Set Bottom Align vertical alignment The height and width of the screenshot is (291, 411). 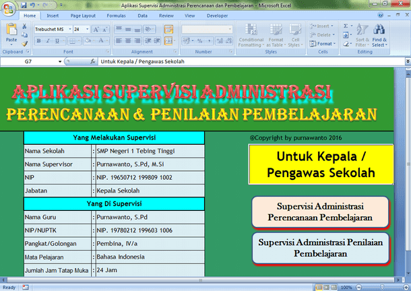pyautogui.click(x=137, y=29)
